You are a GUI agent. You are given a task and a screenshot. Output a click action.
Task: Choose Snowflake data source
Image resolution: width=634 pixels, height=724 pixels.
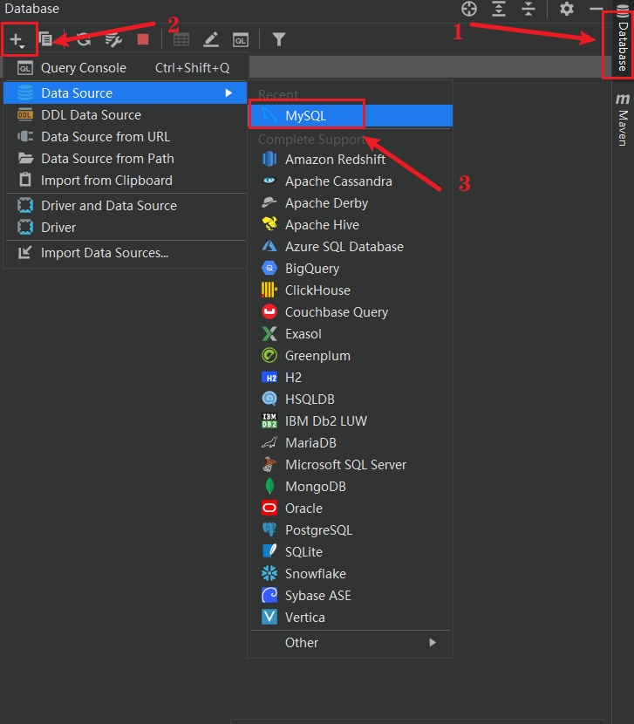coord(351,573)
